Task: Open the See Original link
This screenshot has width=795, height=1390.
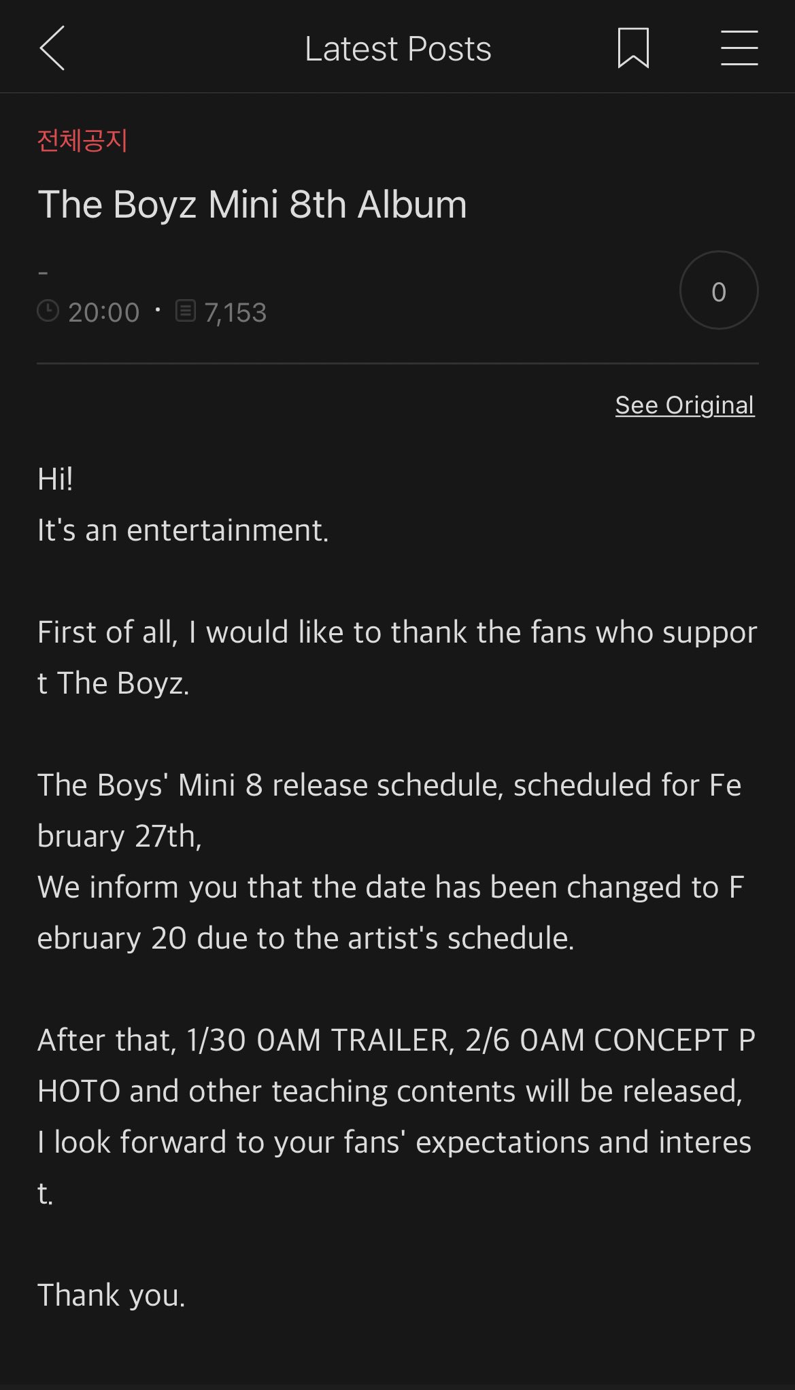Action: click(684, 405)
